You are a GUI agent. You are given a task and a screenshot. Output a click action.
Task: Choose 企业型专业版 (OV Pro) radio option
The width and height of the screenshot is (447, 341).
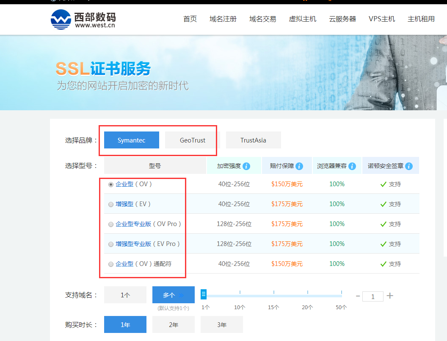click(x=111, y=224)
